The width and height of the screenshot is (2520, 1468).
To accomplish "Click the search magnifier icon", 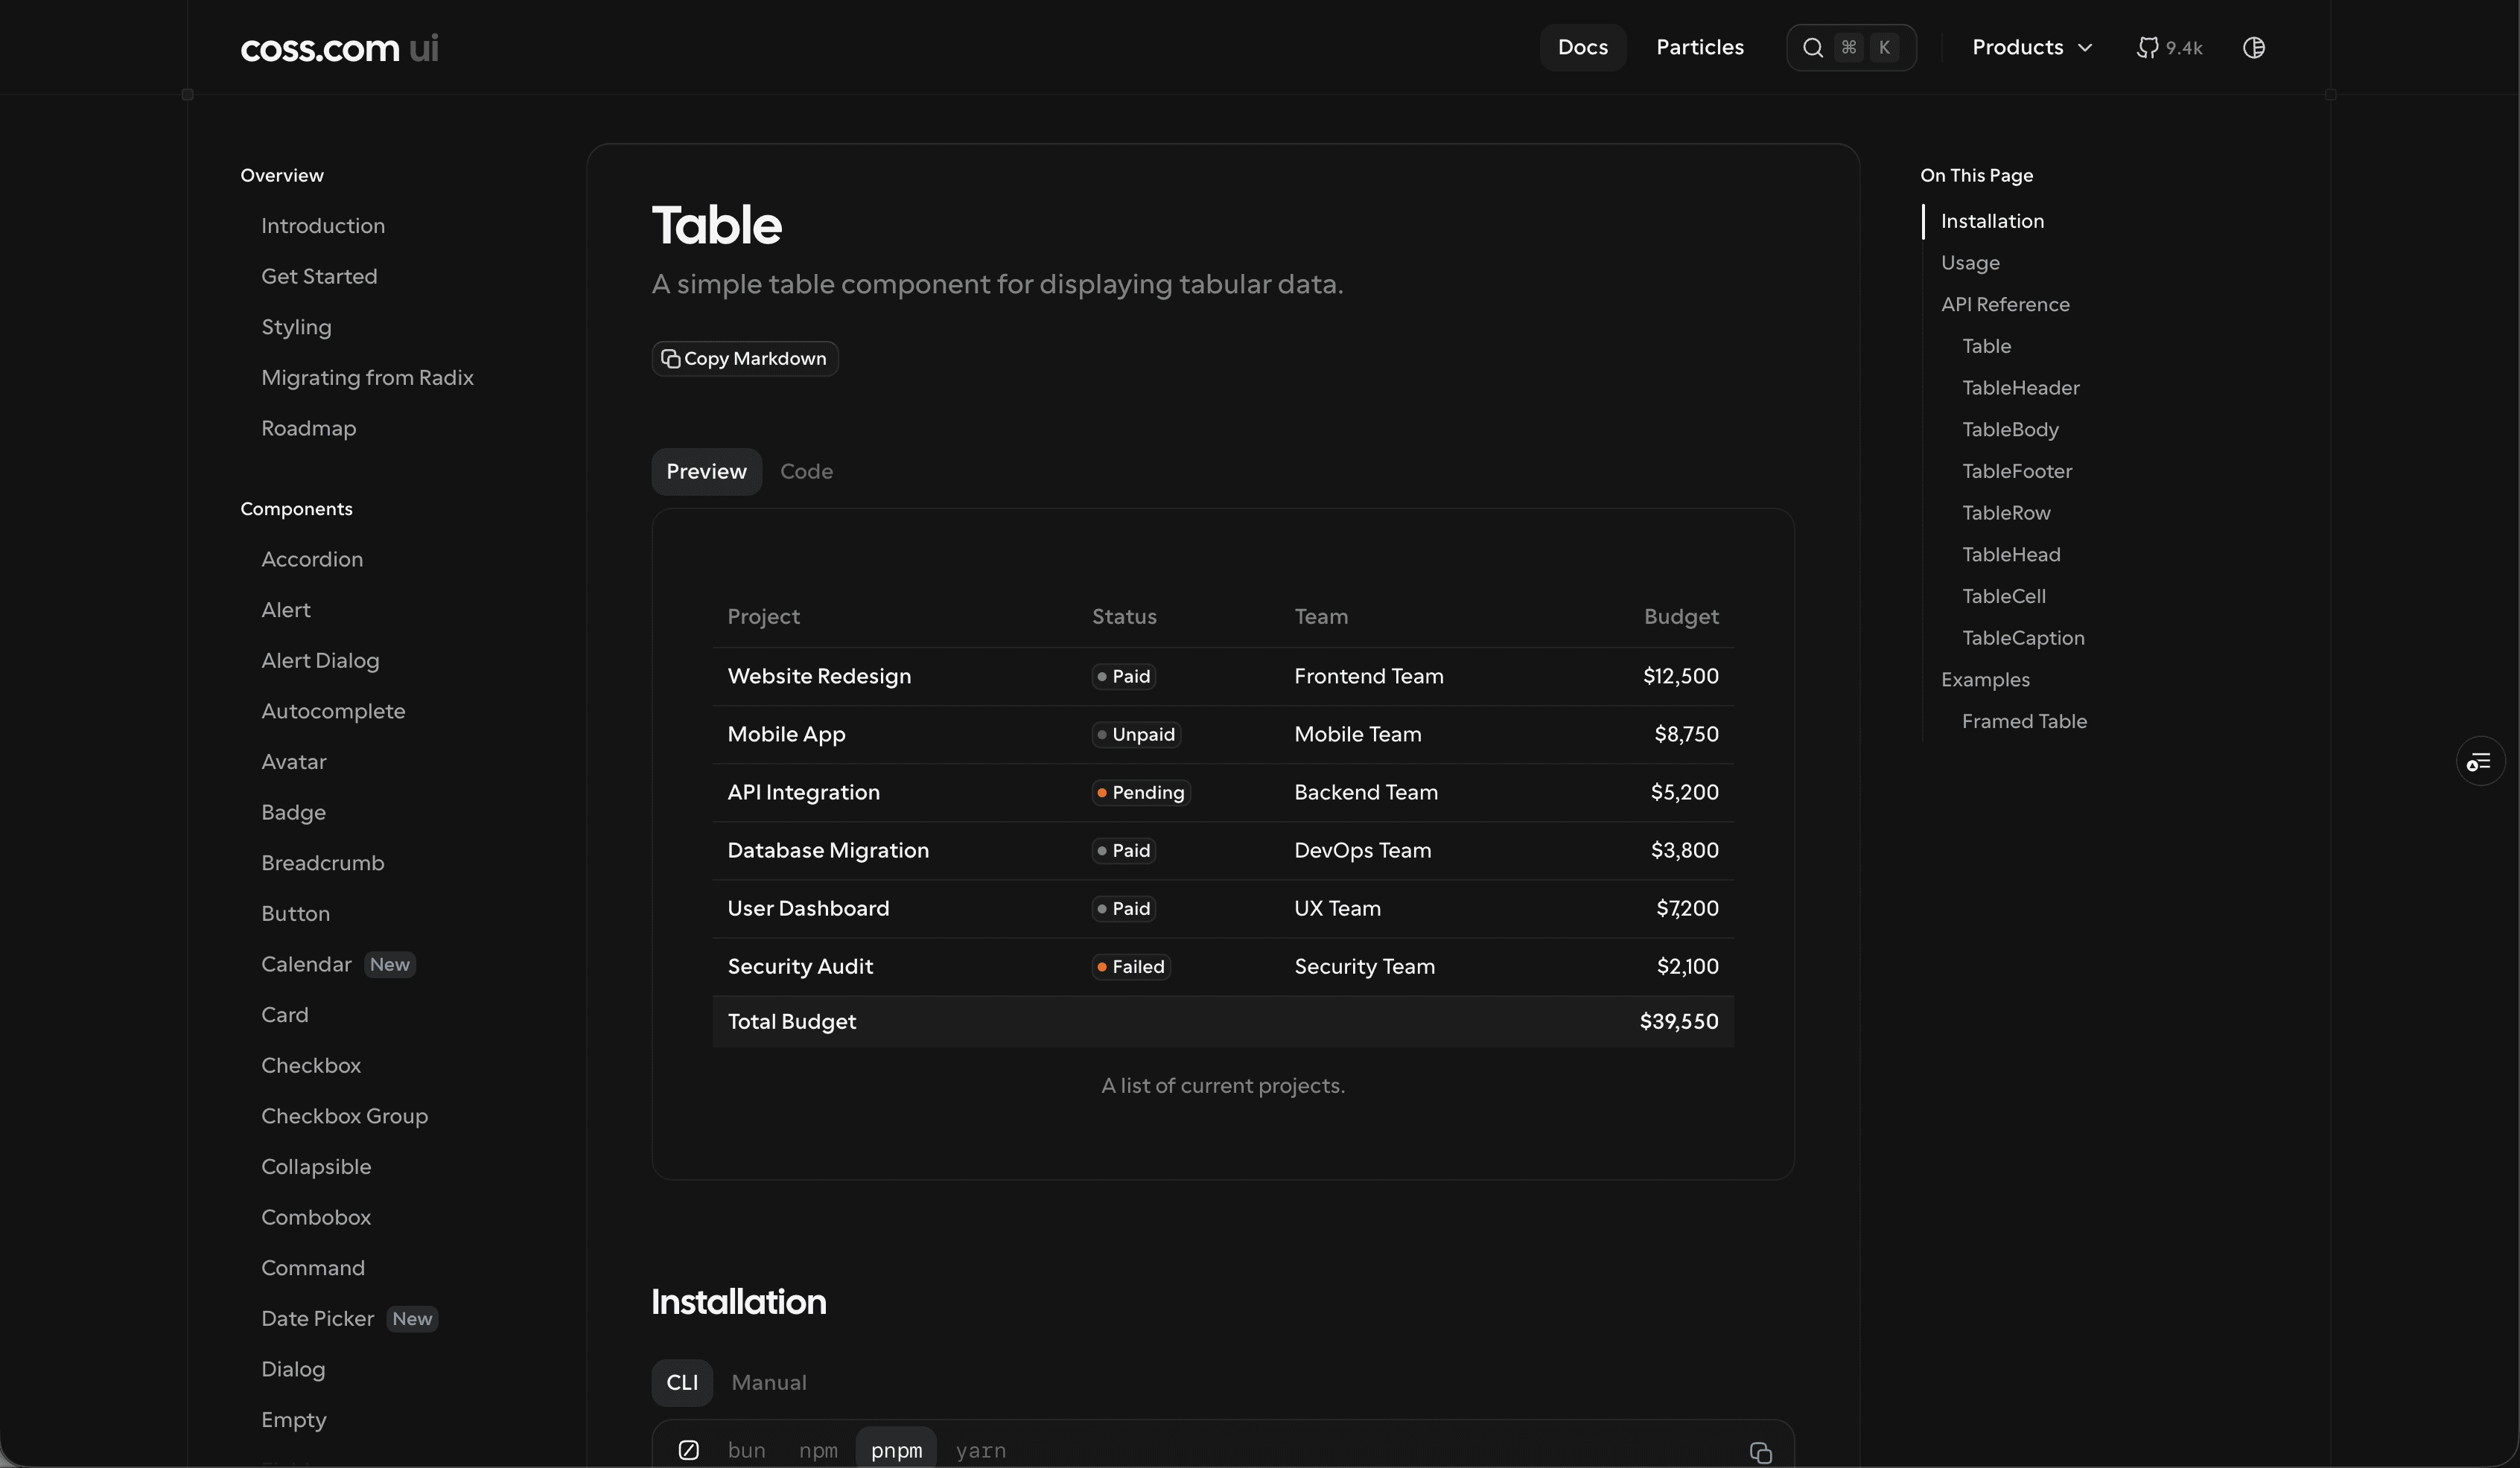I will tap(1812, 48).
